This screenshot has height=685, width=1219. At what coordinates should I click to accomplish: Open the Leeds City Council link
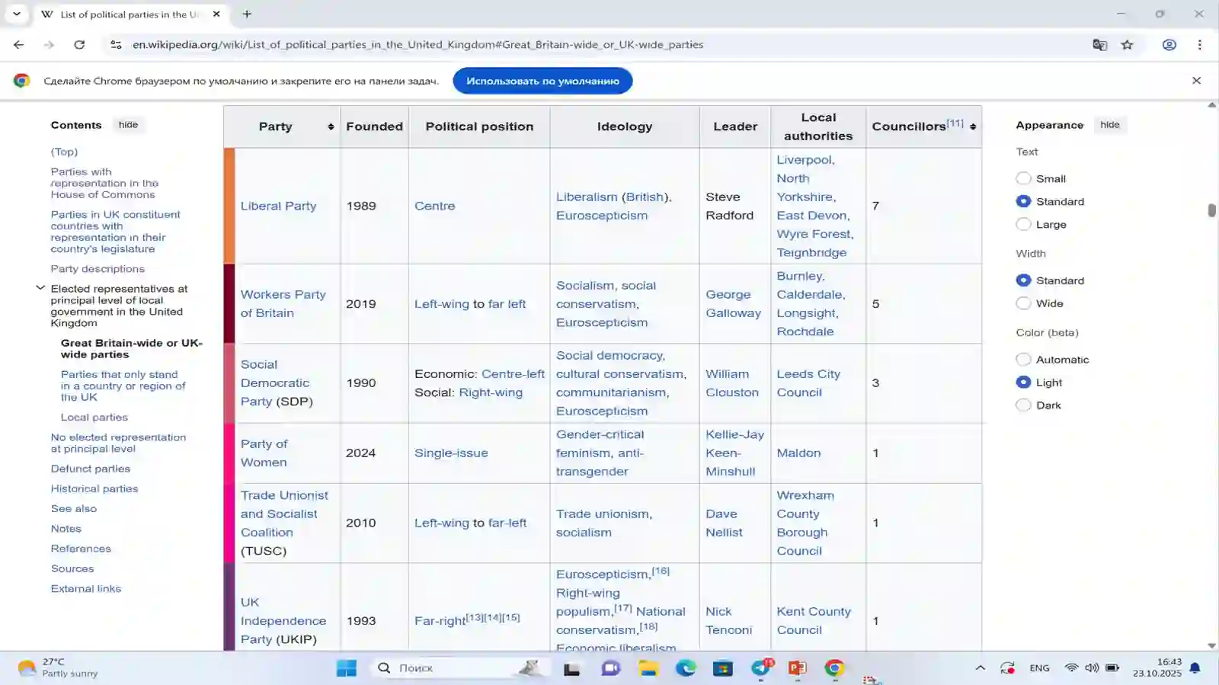click(x=808, y=383)
